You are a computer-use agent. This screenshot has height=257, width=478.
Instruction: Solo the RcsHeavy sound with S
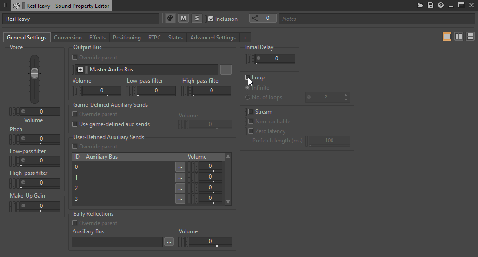point(197,19)
